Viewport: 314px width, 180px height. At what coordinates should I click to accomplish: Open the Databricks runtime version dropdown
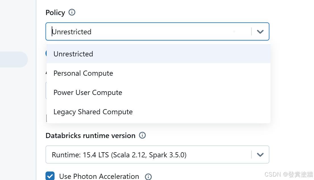pyautogui.click(x=157, y=154)
